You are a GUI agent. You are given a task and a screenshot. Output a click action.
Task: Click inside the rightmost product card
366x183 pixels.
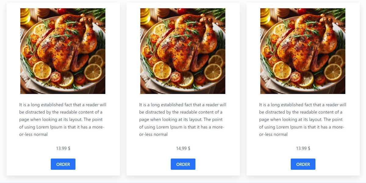[303, 140]
